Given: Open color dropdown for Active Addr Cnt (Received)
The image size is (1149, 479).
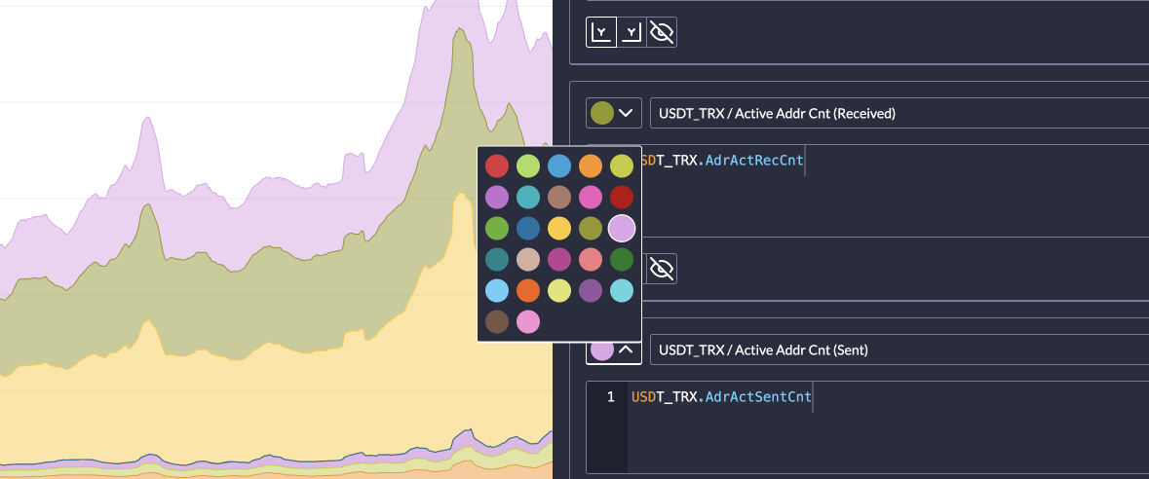Looking at the screenshot, I should pyautogui.click(x=613, y=113).
